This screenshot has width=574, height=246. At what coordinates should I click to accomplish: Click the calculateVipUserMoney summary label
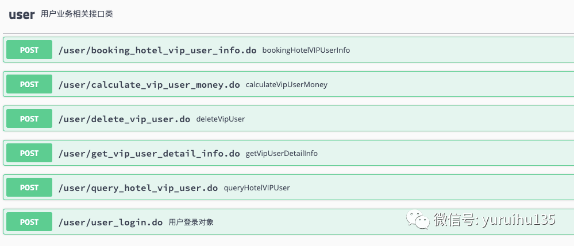tap(286, 85)
